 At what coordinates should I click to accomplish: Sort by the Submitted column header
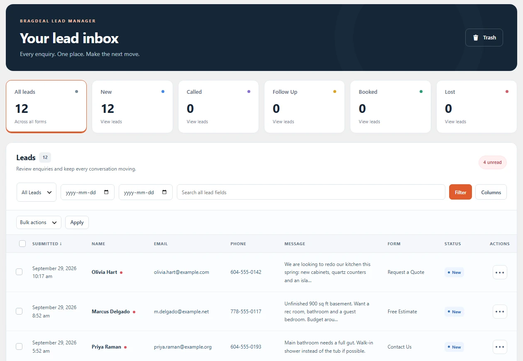click(x=47, y=244)
